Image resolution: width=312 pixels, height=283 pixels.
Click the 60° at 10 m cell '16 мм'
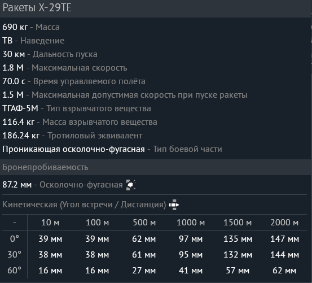point(50,271)
